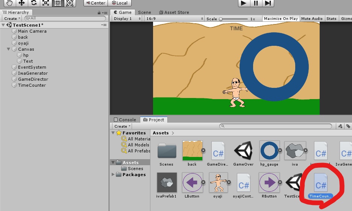Select Main Camera object
352x211 pixels.
point(32,31)
